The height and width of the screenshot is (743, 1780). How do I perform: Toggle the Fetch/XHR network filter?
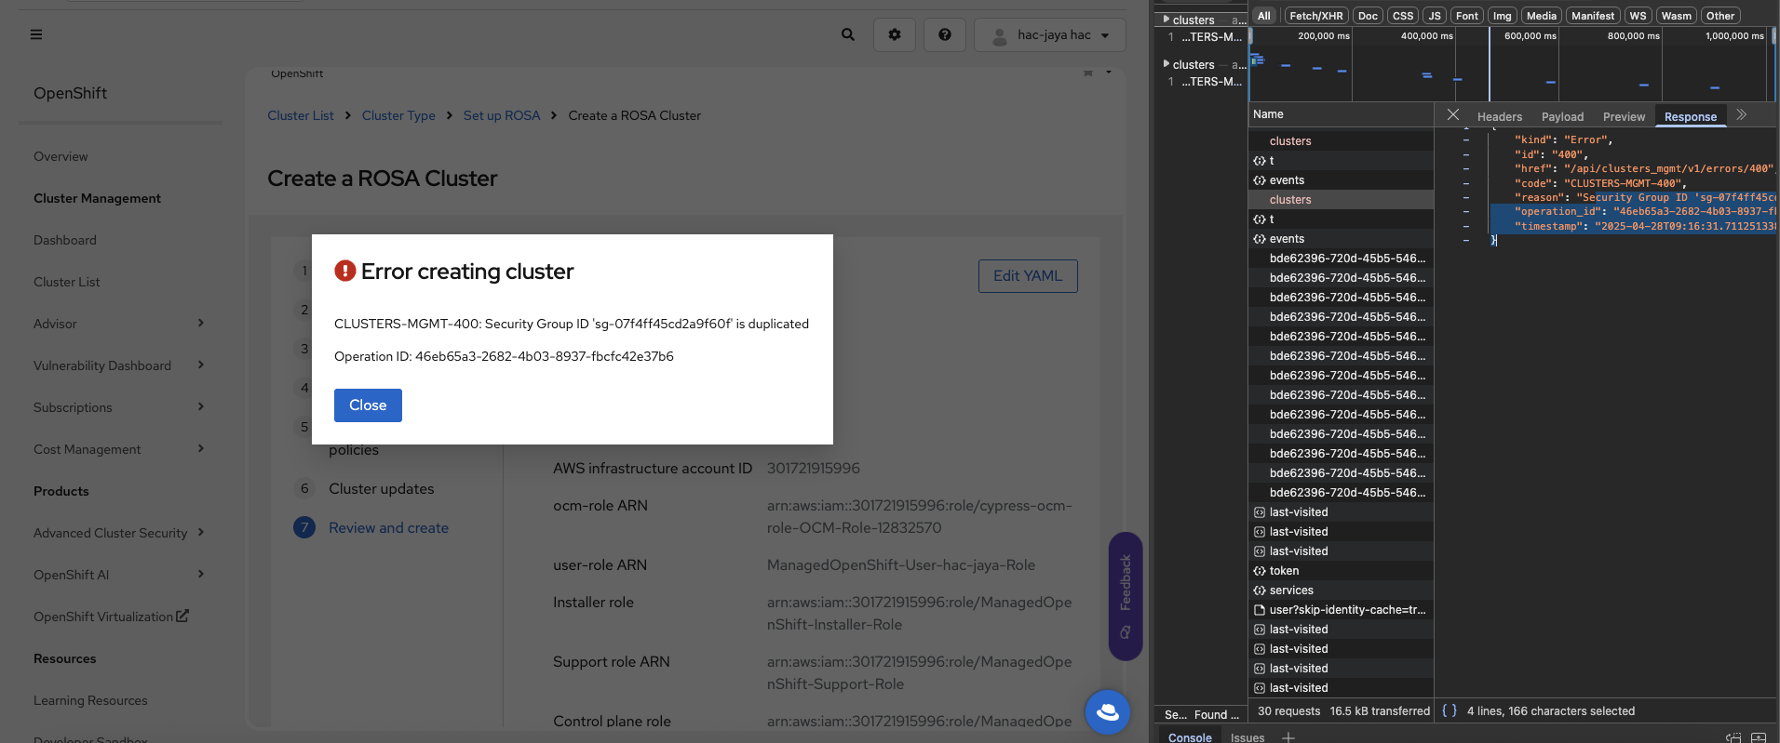point(1316,16)
